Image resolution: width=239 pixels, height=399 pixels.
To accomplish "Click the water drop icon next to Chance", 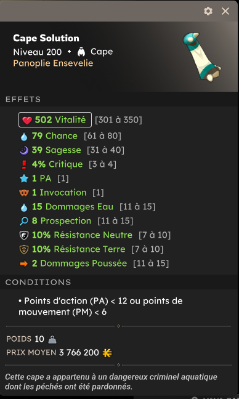I will (24, 137).
